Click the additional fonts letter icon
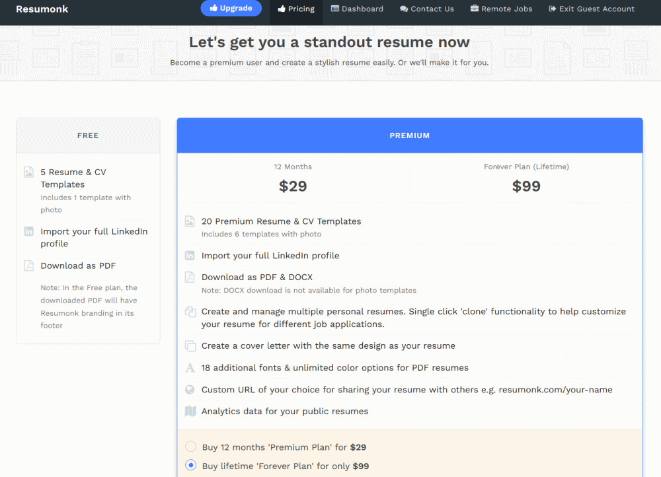The image size is (661, 477). 190,368
